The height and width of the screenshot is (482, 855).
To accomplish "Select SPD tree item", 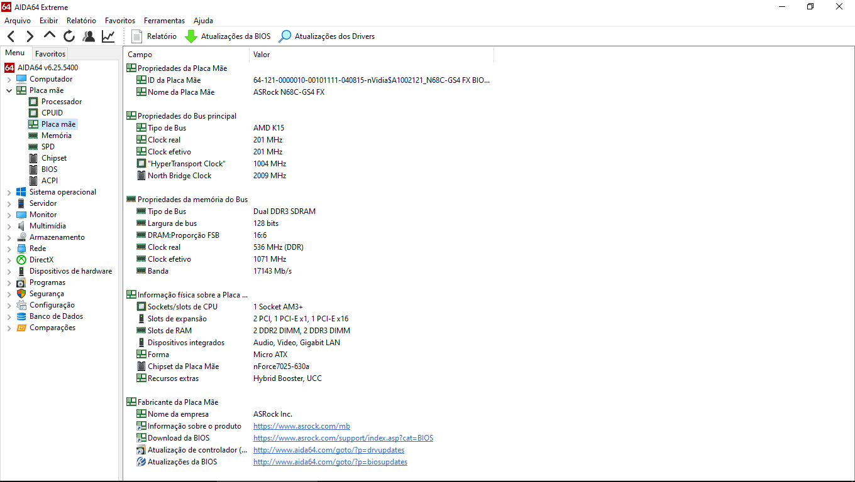I will tap(48, 147).
